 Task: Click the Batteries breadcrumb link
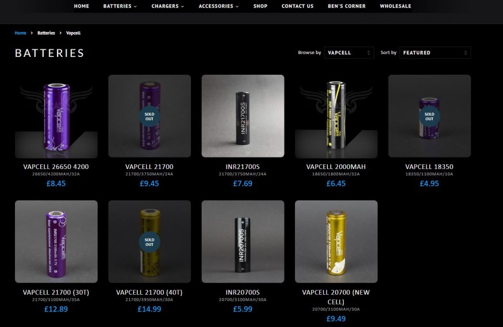[x=46, y=33]
